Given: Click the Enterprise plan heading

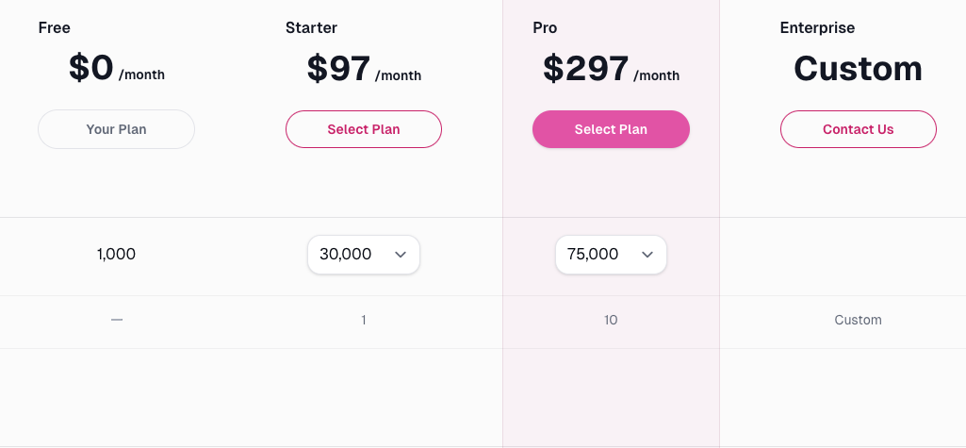Looking at the screenshot, I should coord(817,27).
